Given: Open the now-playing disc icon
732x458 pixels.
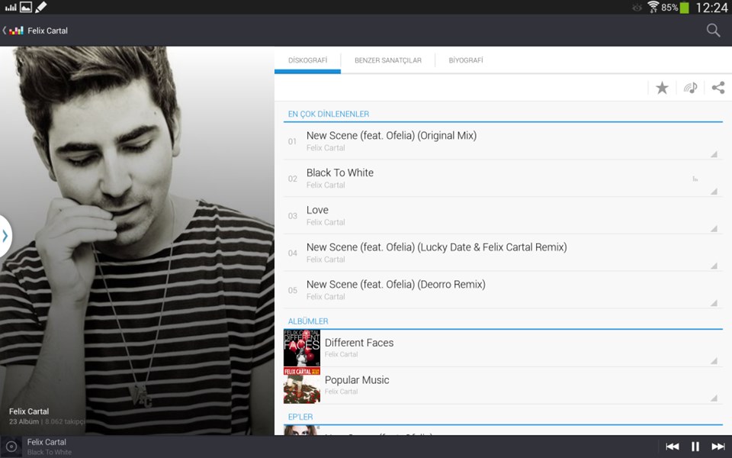Looking at the screenshot, I should coord(11,447).
